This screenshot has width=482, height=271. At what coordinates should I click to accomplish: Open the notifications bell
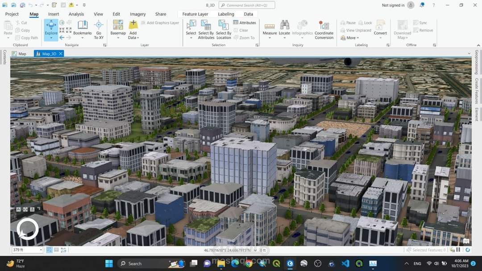[422, 5]
